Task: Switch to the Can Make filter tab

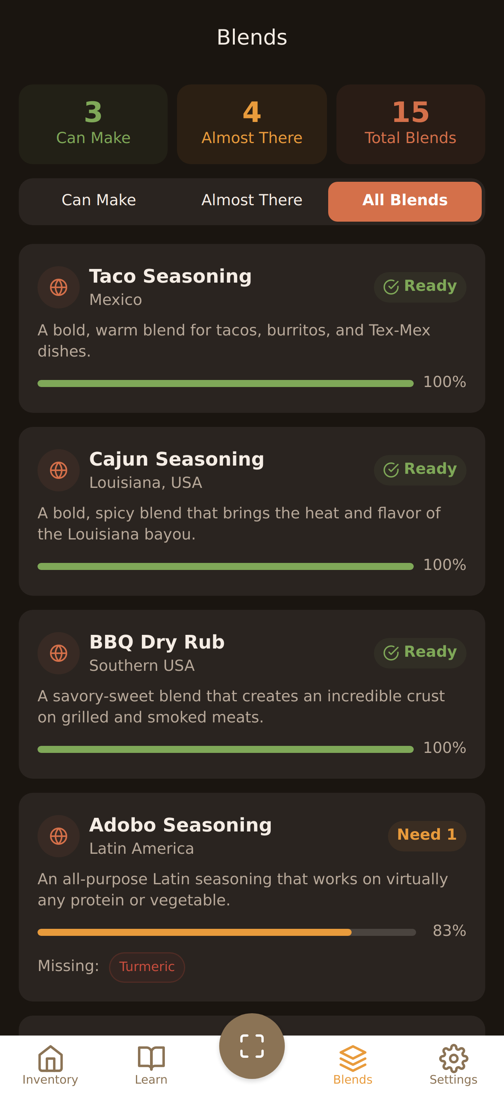Action: [99, 199]
